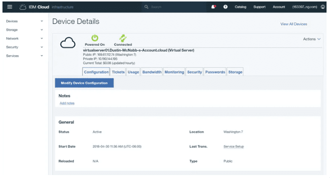Image resolution: width=330 pixels, height=178 pixels.
Task: Click the Add notes link
Action: click(67, 103)
